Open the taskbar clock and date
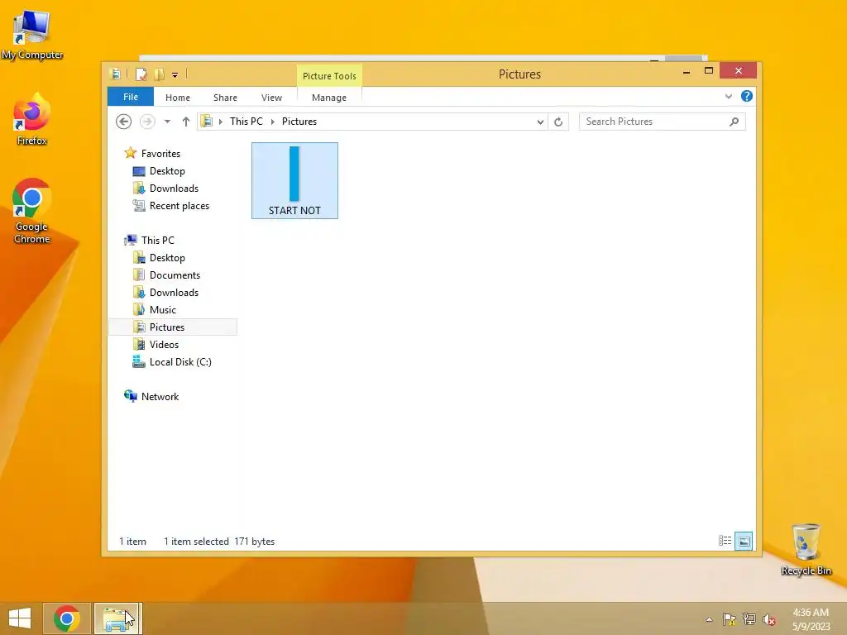The height and width of the screenshot is (635, 847). (x=811, y=619)
